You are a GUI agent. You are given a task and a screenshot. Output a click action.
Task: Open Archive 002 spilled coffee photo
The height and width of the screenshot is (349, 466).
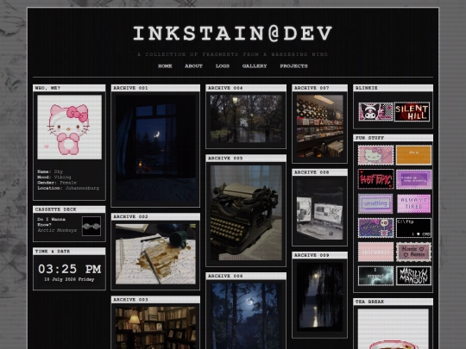coord(155,253)
